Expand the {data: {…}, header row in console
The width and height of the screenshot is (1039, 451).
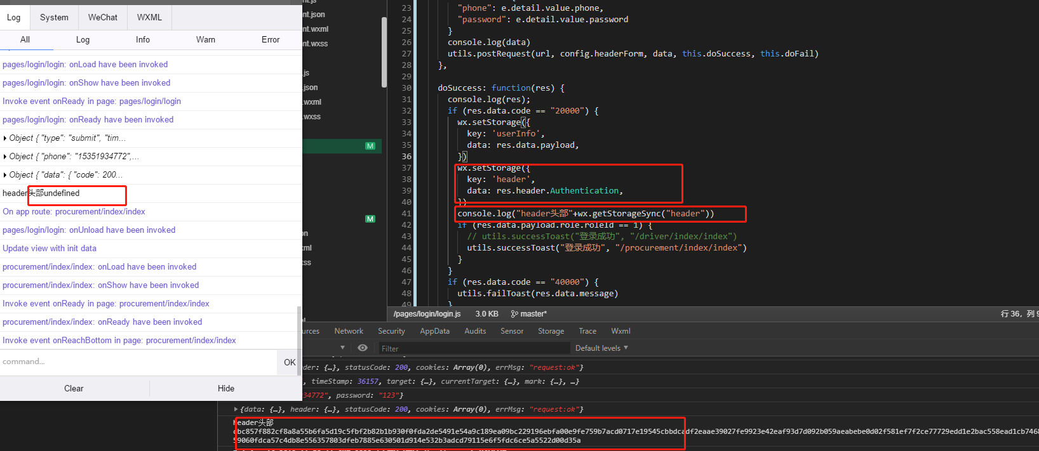[x=236, y=409]
